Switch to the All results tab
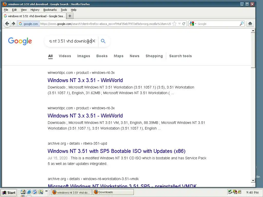This screenshot has width=263, height=197. (50, 56)
